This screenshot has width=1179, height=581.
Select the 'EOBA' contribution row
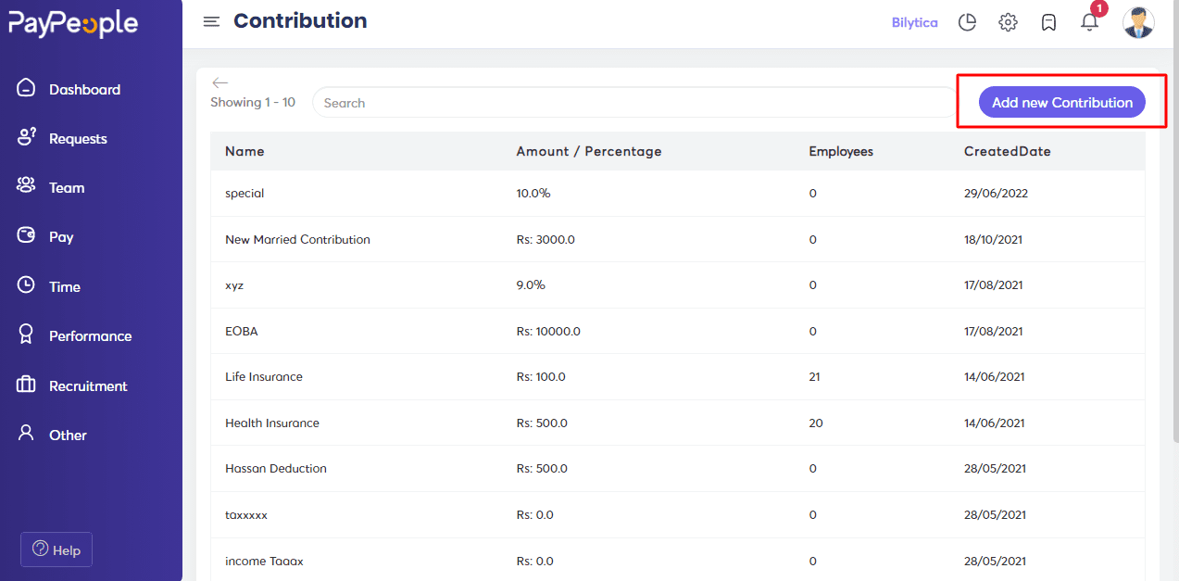coord(678,331)
